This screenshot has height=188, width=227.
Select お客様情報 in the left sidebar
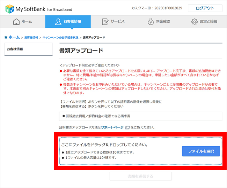coord(15,49)
